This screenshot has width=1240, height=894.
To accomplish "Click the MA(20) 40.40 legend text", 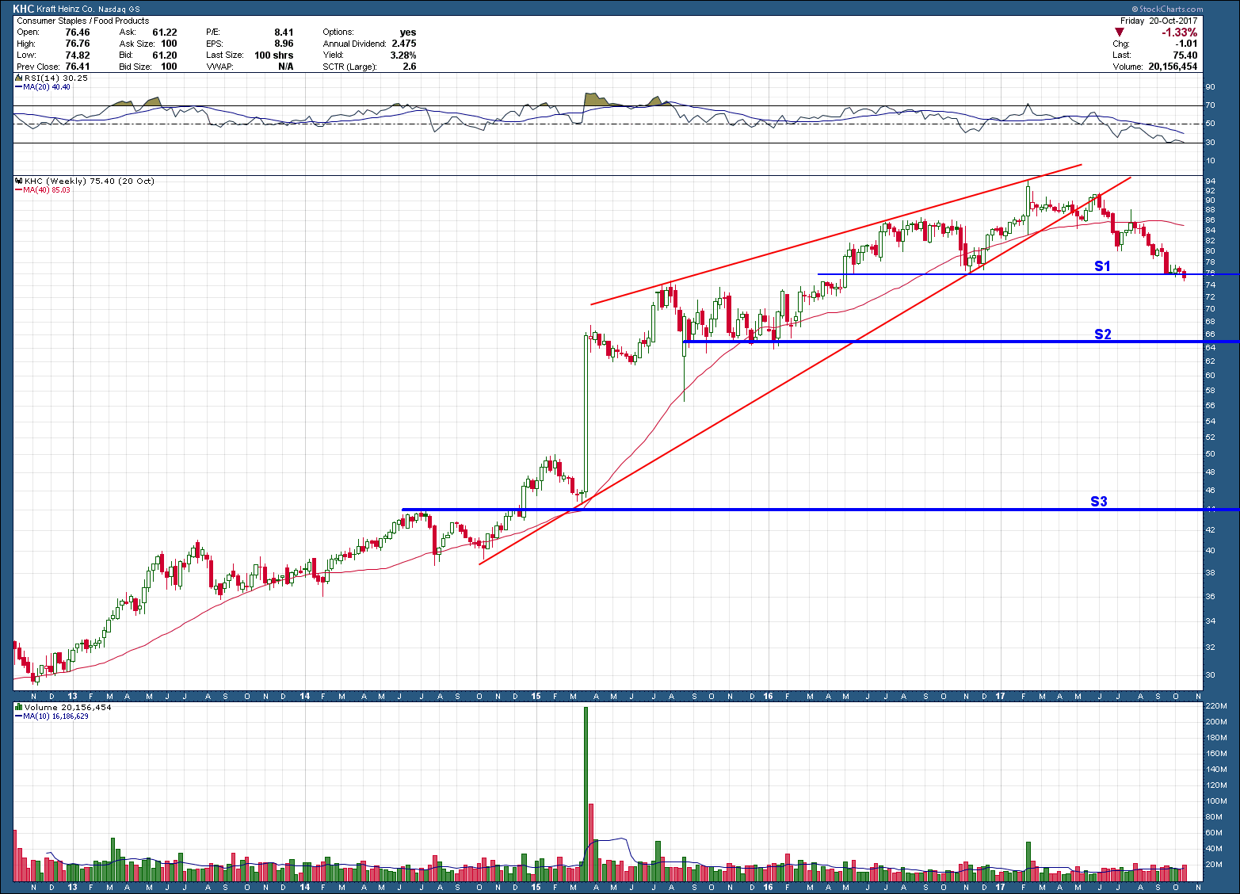I will (47, 87).
